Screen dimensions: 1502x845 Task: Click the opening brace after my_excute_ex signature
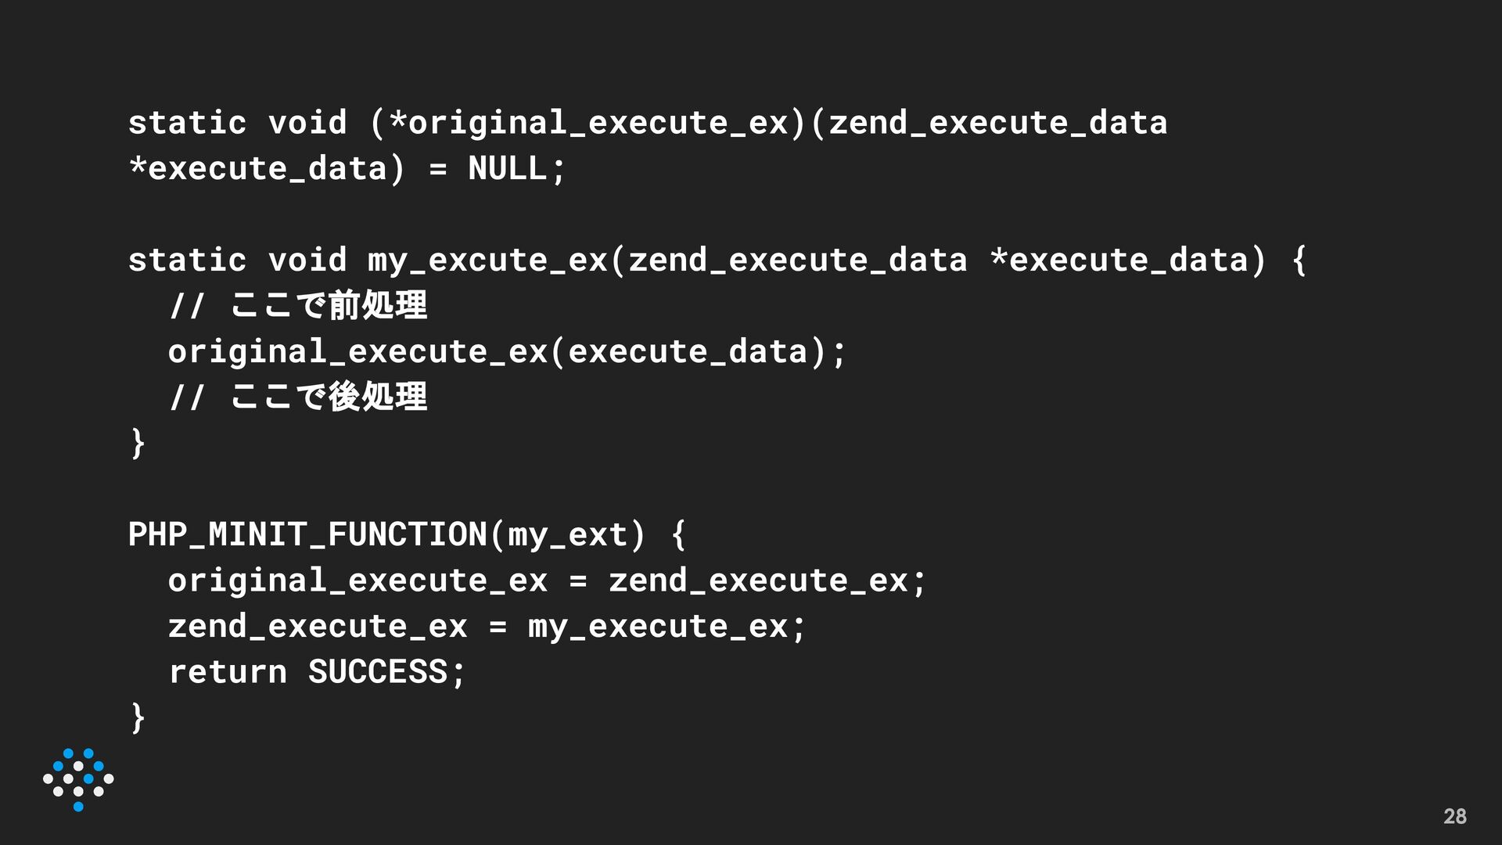click(1299, 260)
